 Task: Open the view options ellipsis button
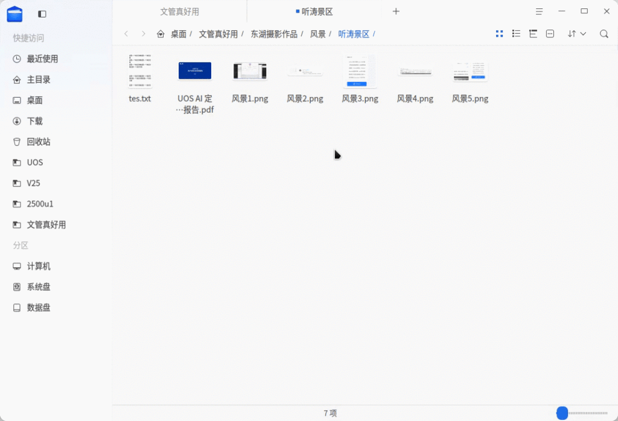(550, 34)
